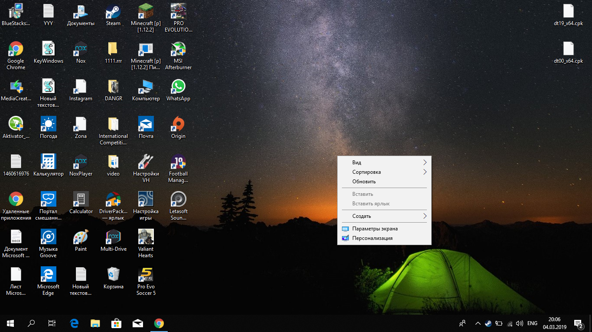The width and height of the screenshot is (592, 332).
Task: Open Mail from the taskbar
Action: pos(138,323)
